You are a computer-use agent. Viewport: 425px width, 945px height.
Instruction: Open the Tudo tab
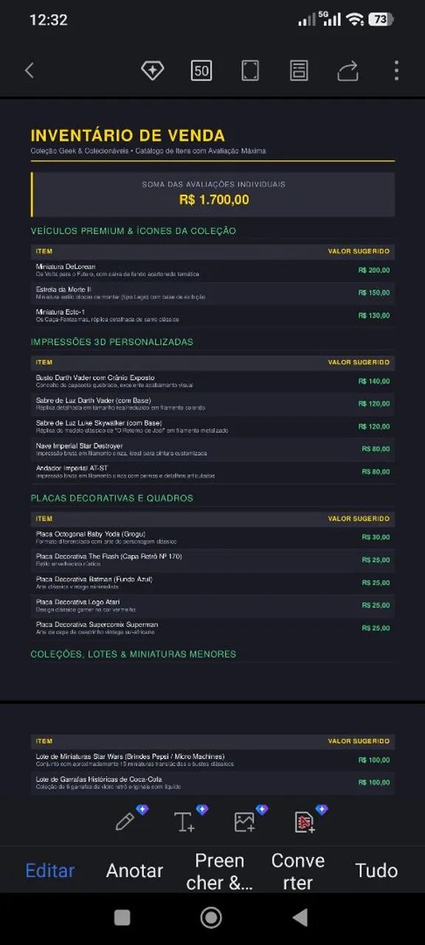(376, 870)
